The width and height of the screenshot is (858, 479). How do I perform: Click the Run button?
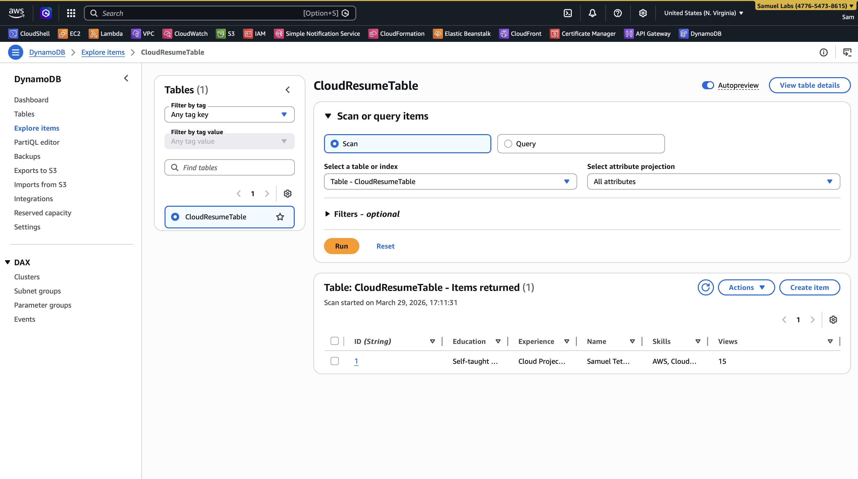(341, 246)
